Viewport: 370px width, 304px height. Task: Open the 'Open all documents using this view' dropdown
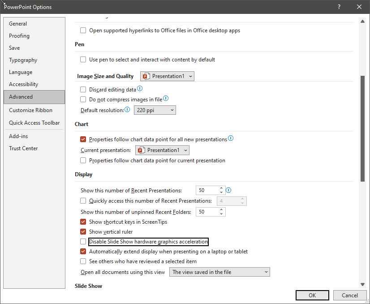click(x=219, y=272)
